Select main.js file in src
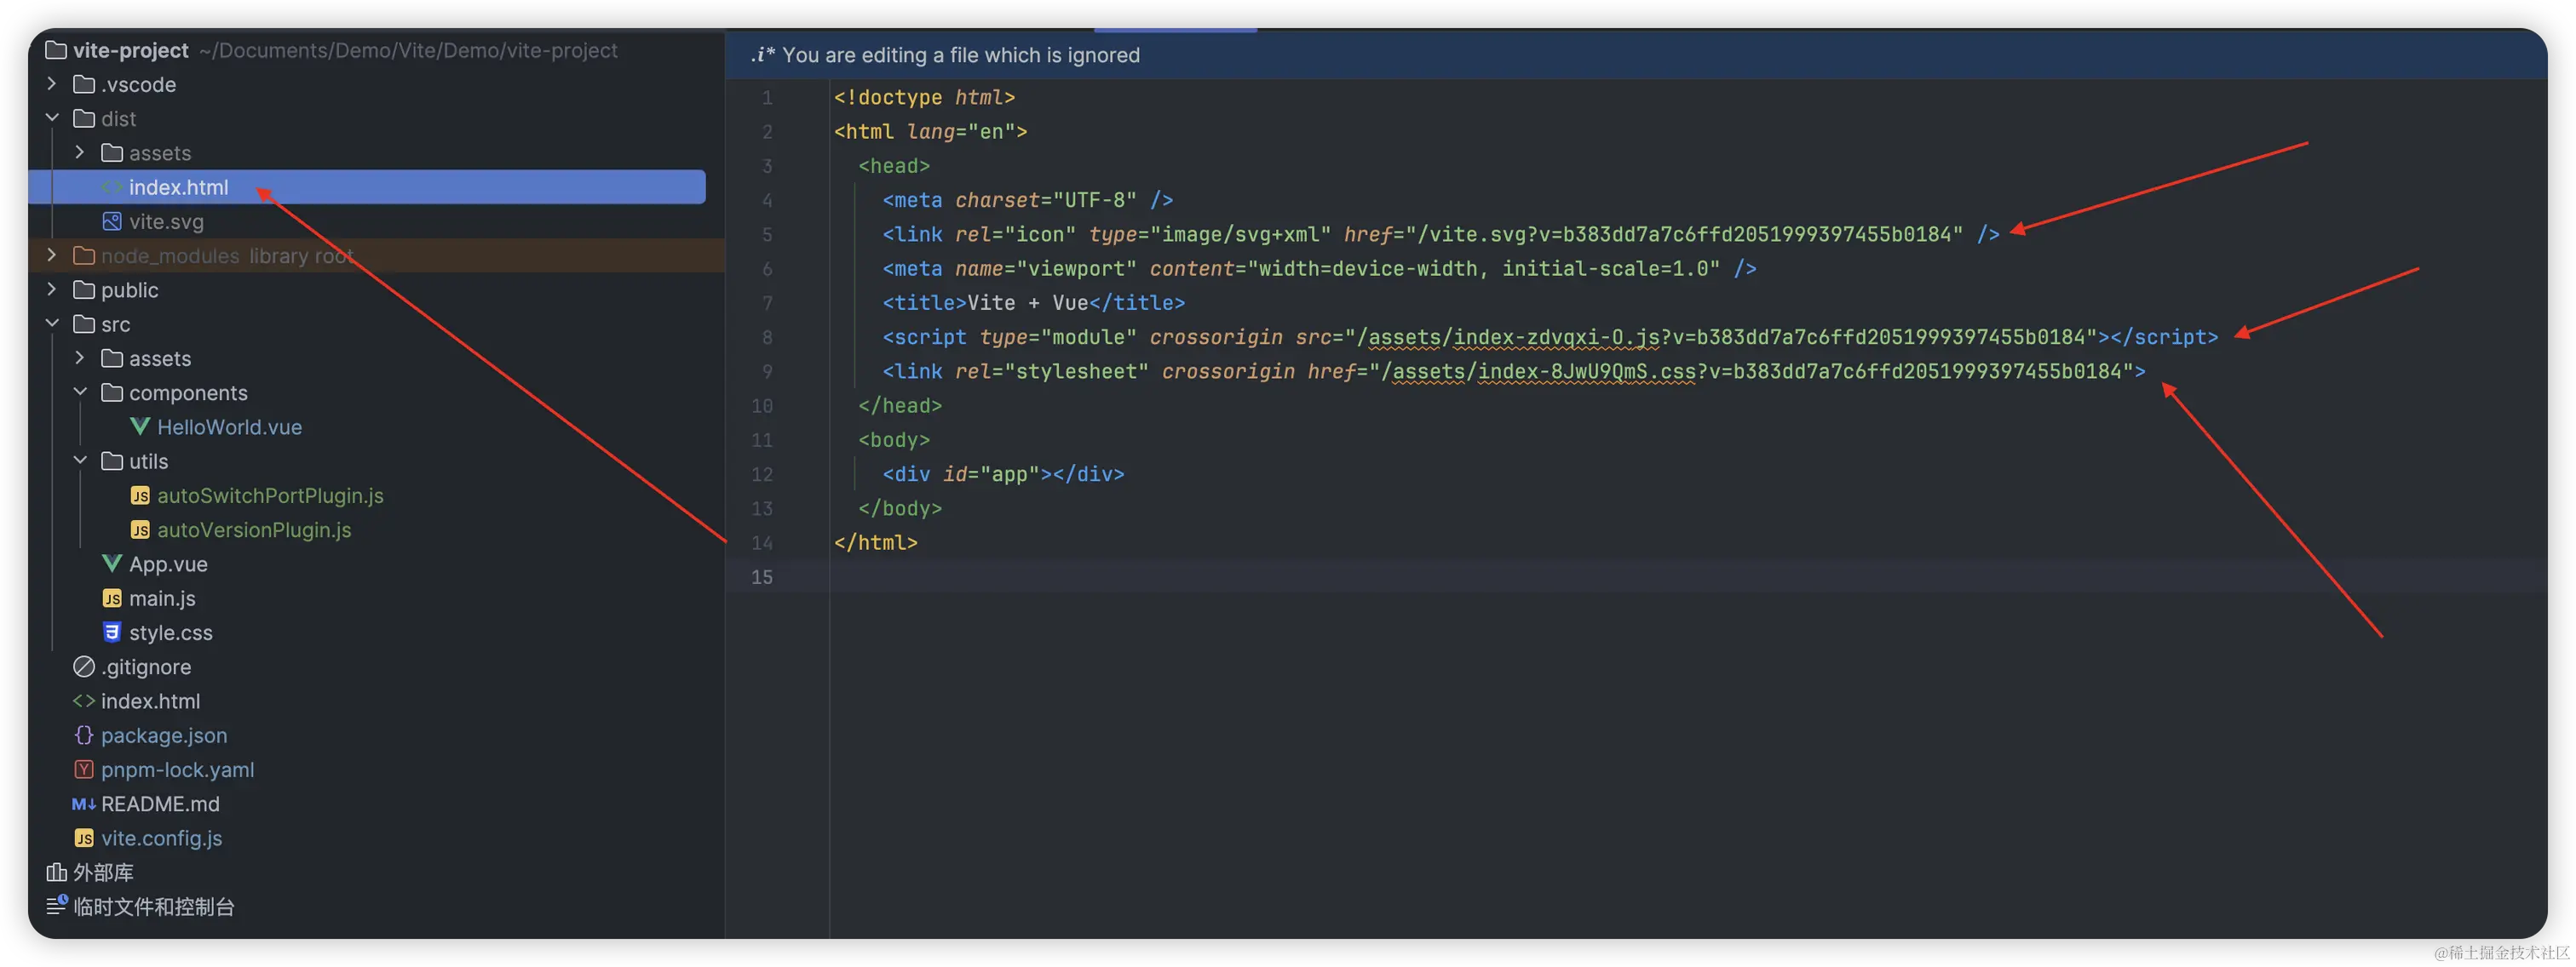Screen dimensions: 2576x967 tap(162, 598)
